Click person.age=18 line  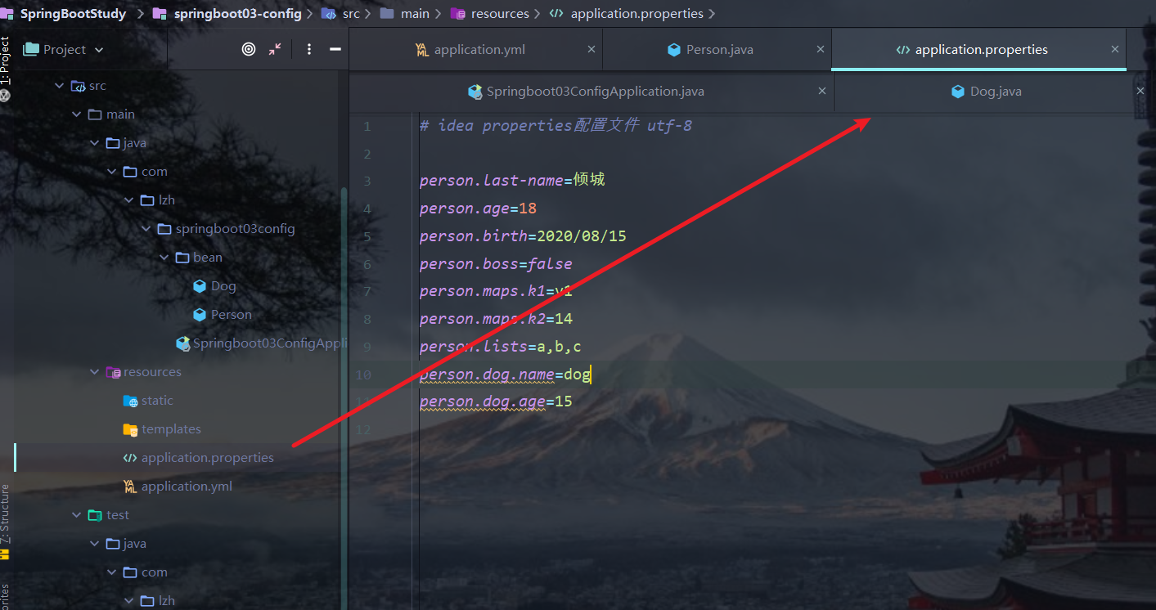pos(478,209)
